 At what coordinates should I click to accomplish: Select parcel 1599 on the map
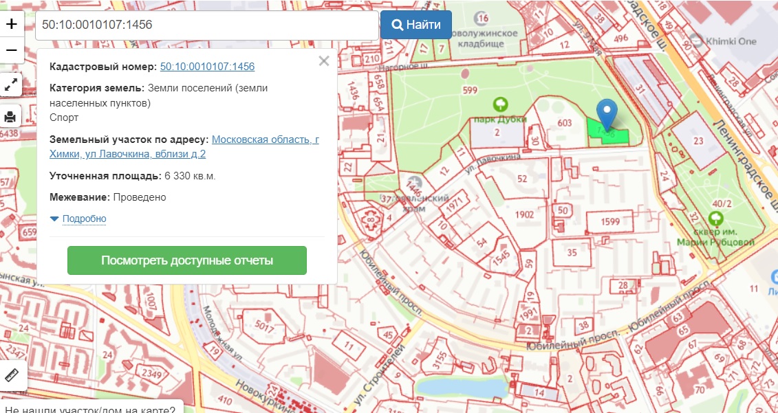[x=609, y=221]
